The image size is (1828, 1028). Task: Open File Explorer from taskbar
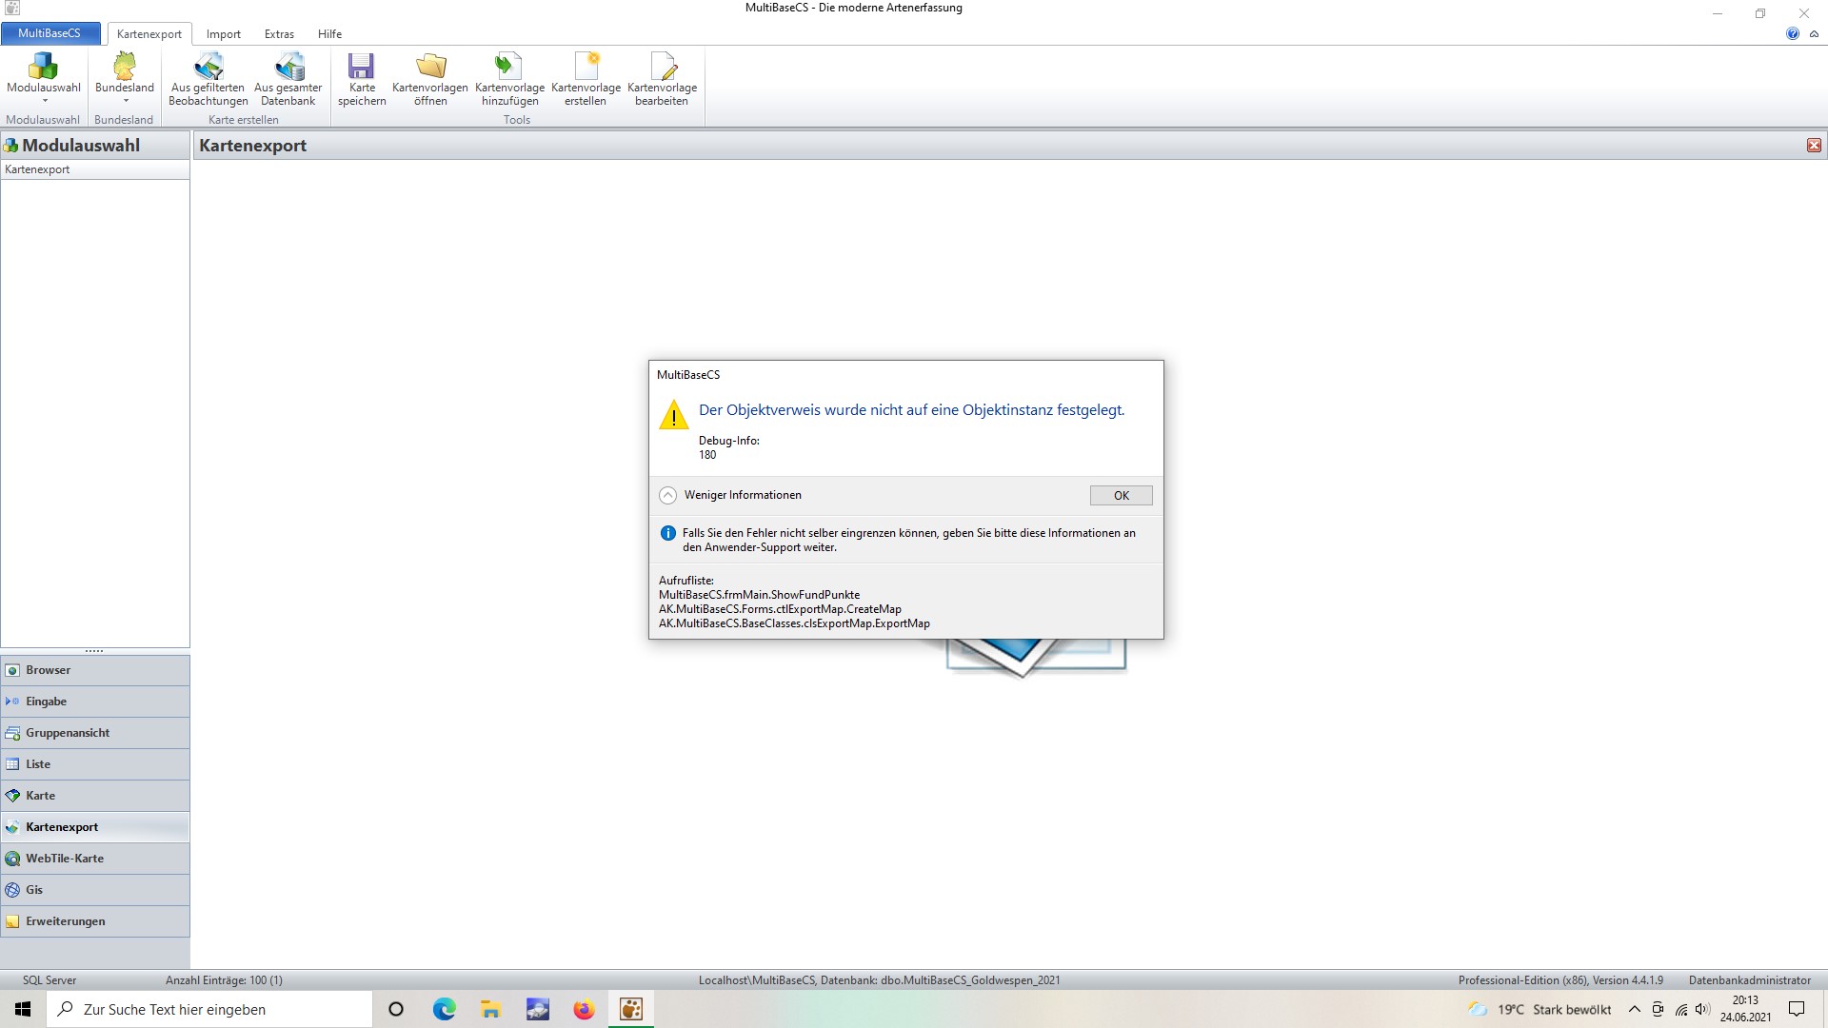tap(490, 1009)
